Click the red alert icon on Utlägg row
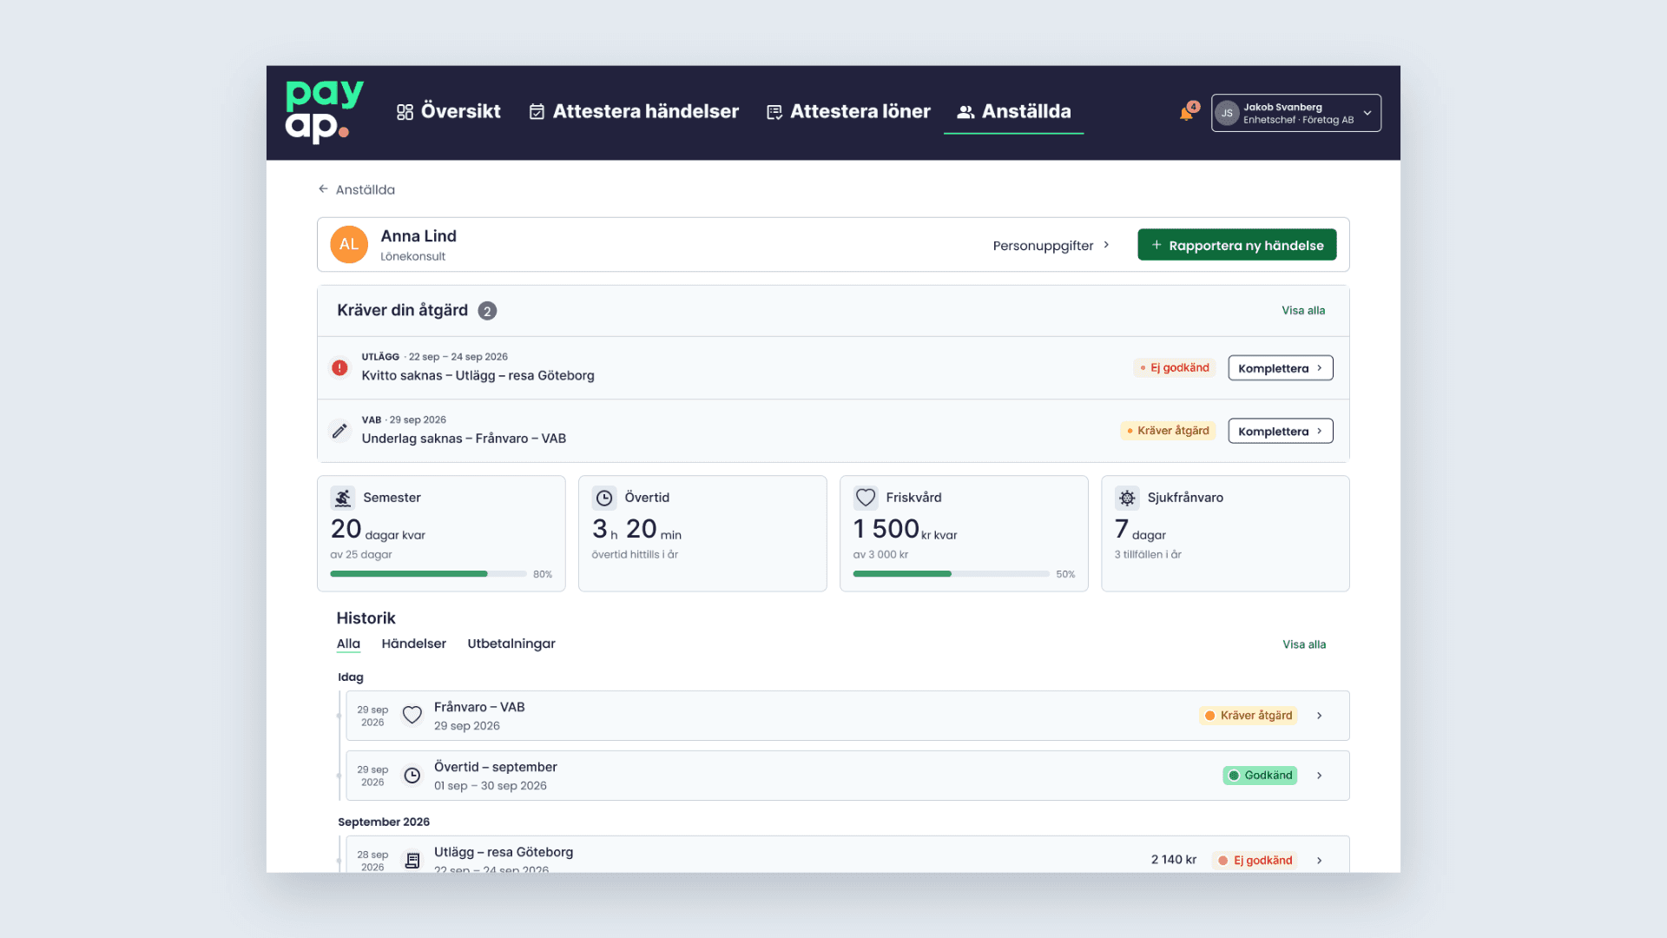 [339, 367]
